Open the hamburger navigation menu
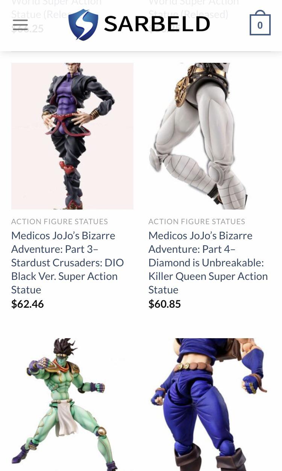This screenshot has height=471, width=282. (x=20, y=25)
